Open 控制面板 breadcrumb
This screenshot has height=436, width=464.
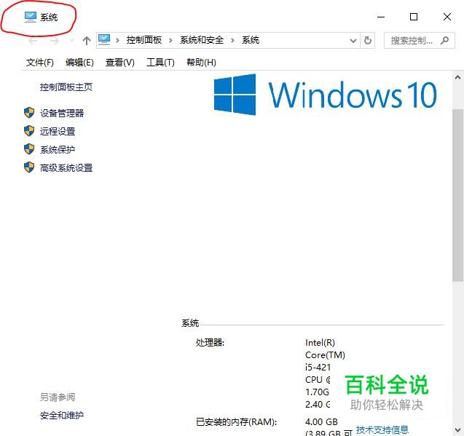pyautogui.click(x=144, y=40)
